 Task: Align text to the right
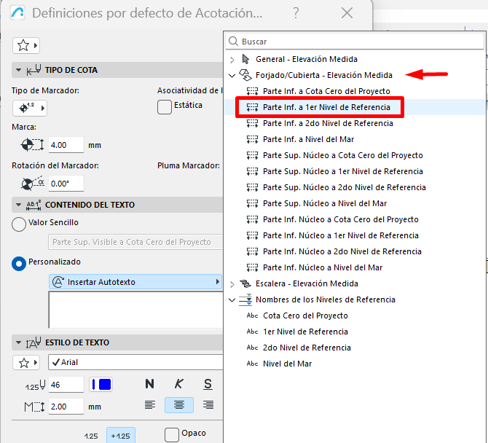point(208,405)
